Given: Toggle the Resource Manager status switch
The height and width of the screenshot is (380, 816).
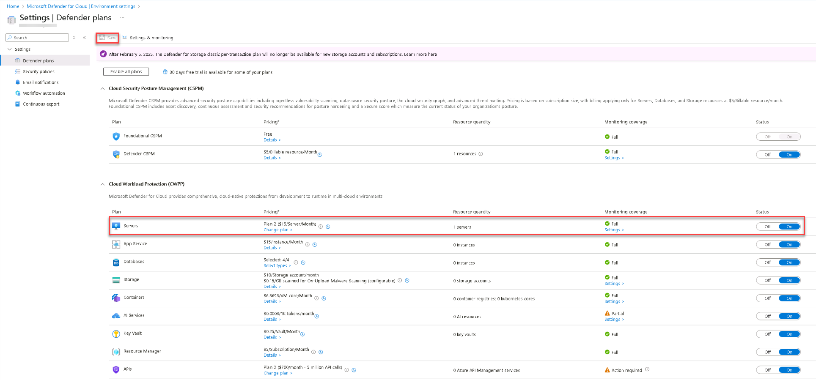Looking at the screenshot, I should pos(778,352).
